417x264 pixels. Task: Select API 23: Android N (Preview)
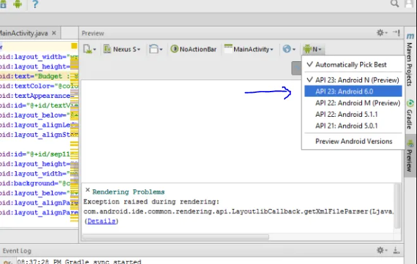click(x=353, y=80)
